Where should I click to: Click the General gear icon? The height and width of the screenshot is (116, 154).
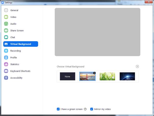pos(6,10)
